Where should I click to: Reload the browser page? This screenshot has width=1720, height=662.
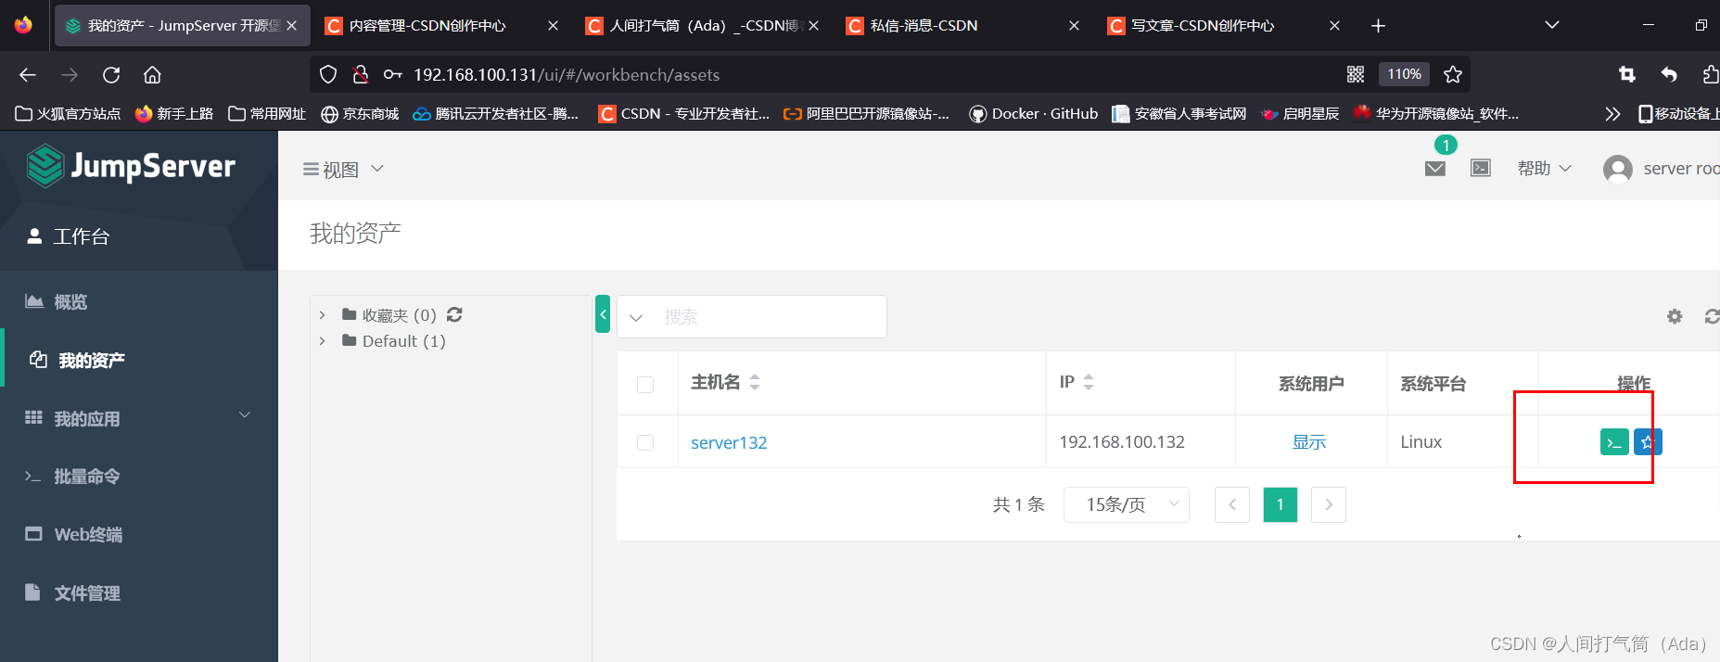(x=111, y=75)
